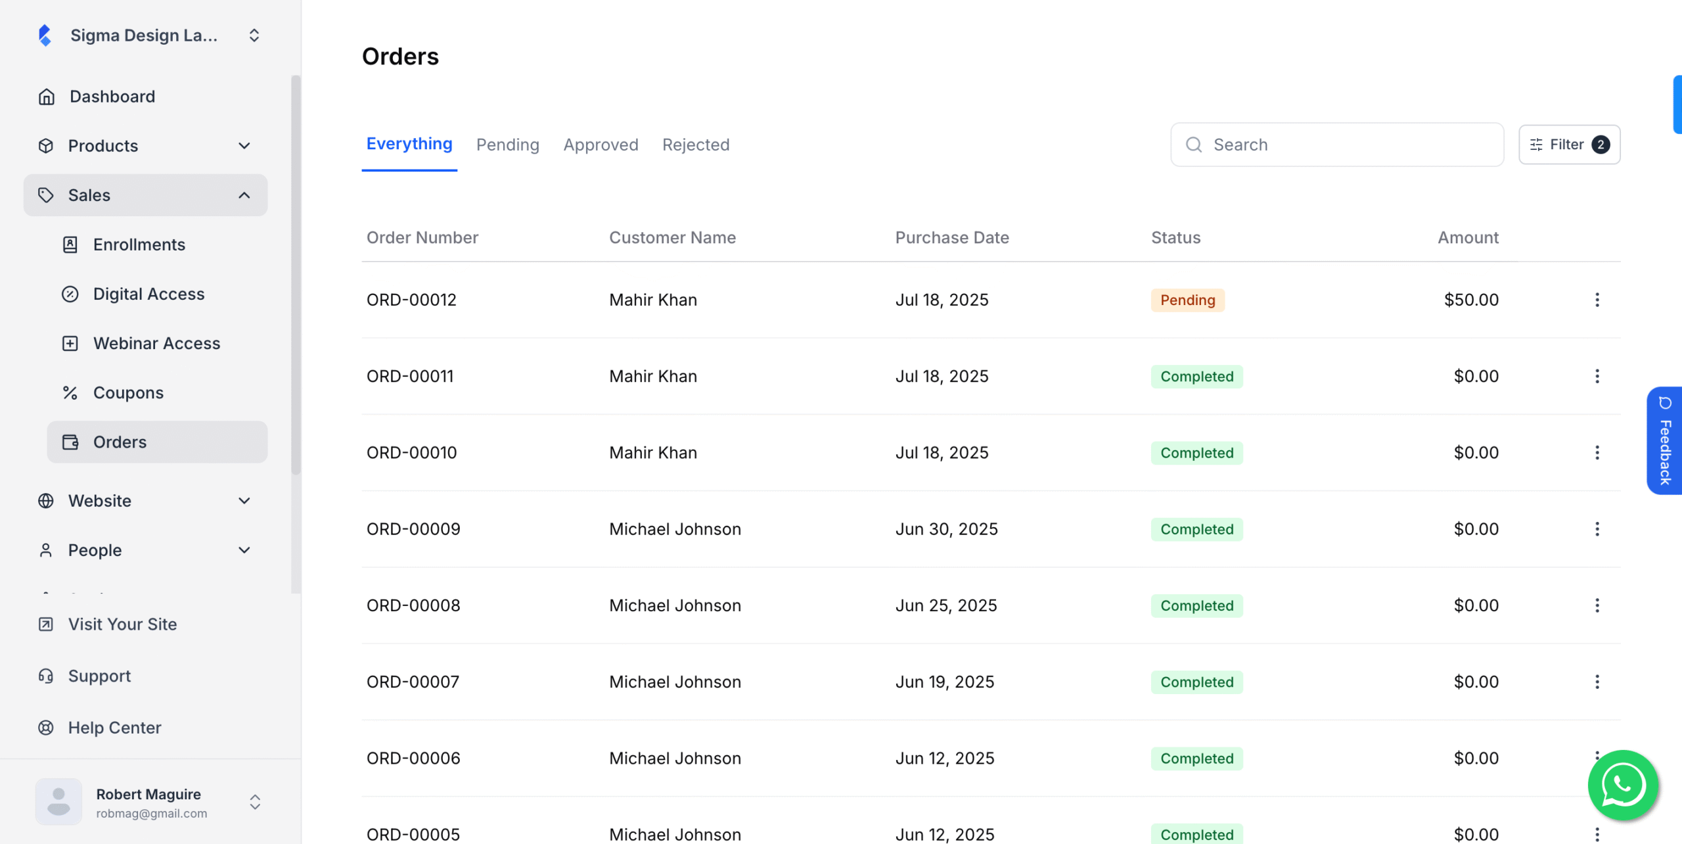Switch to the Everything tab
Image resolution: width=1682 pixels, height=844 pixels.
409,144
